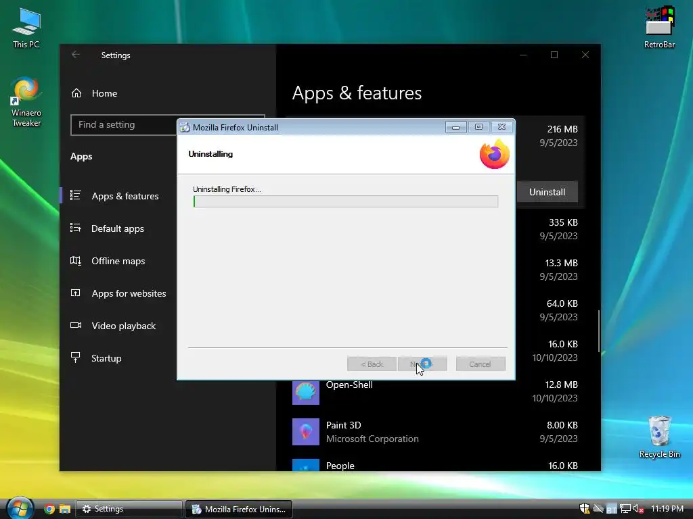Screen dimensions: 693x519
Task: Close the Mozilla Firefox Uninstall dialog
Action: point(501,127)
